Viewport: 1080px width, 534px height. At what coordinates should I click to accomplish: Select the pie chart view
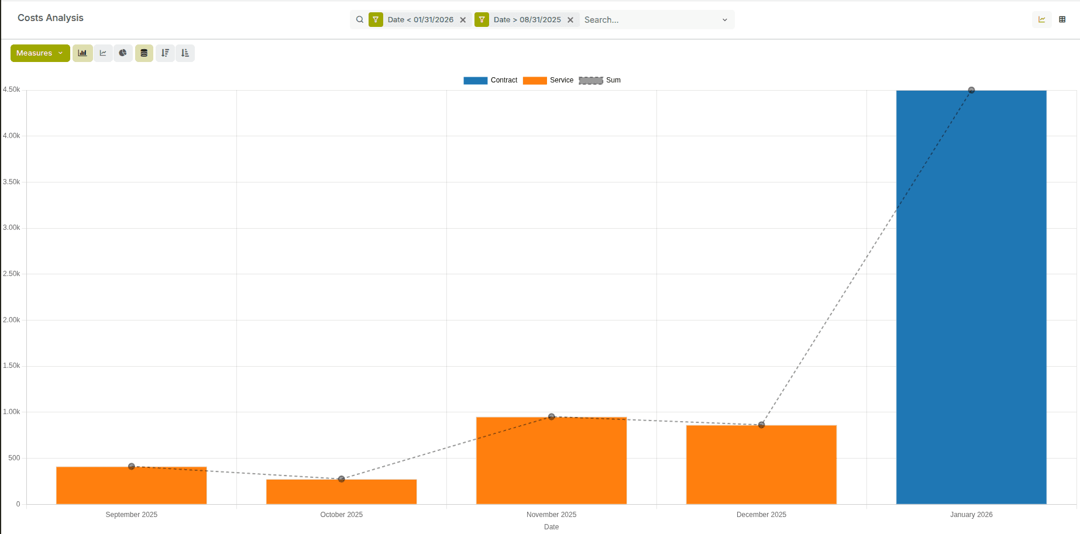(123, 53)
